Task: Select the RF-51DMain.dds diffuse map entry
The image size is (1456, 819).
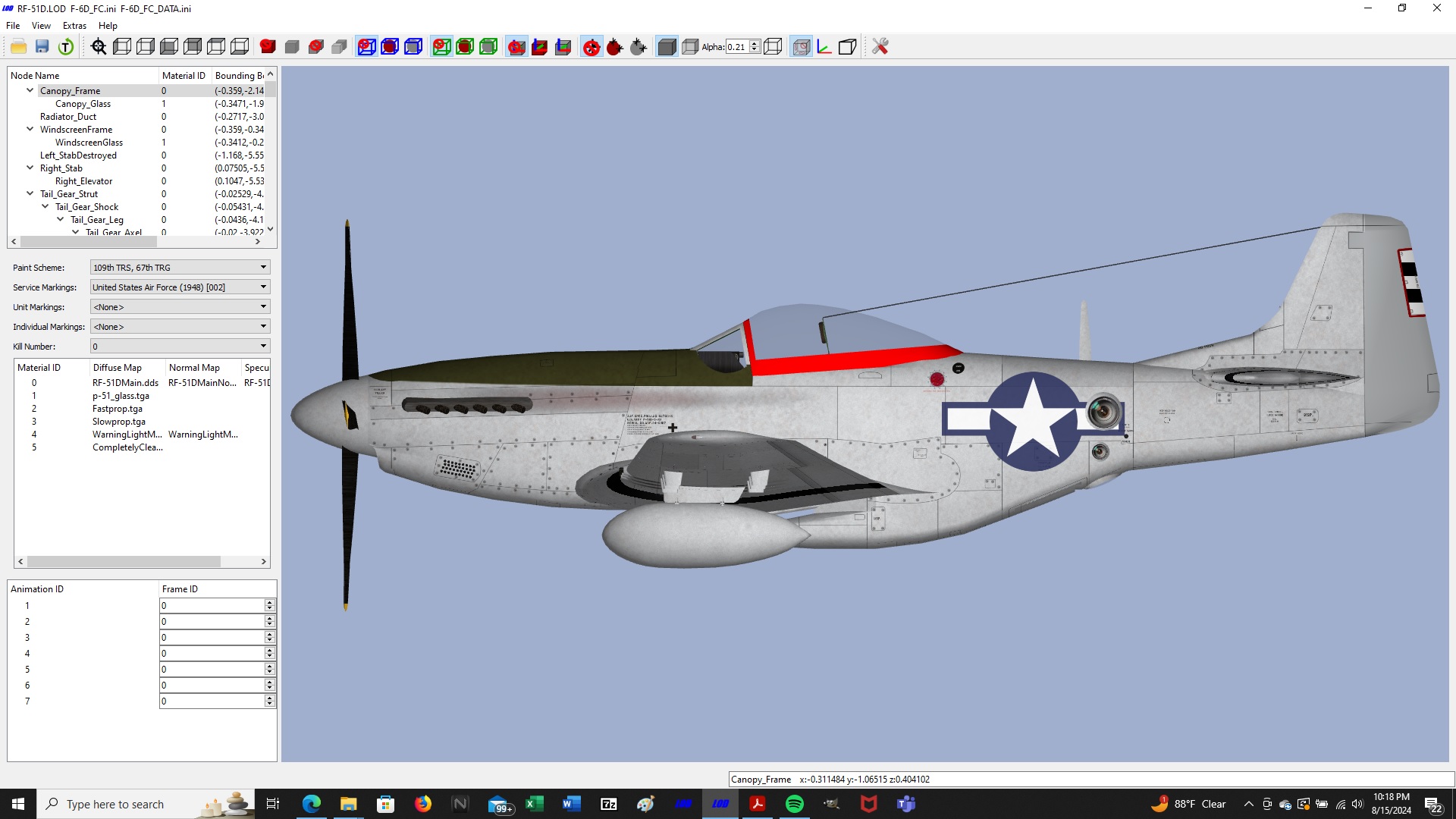Action: point(126,383)
